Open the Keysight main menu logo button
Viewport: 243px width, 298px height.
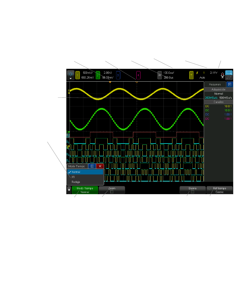tap(71, 74)
